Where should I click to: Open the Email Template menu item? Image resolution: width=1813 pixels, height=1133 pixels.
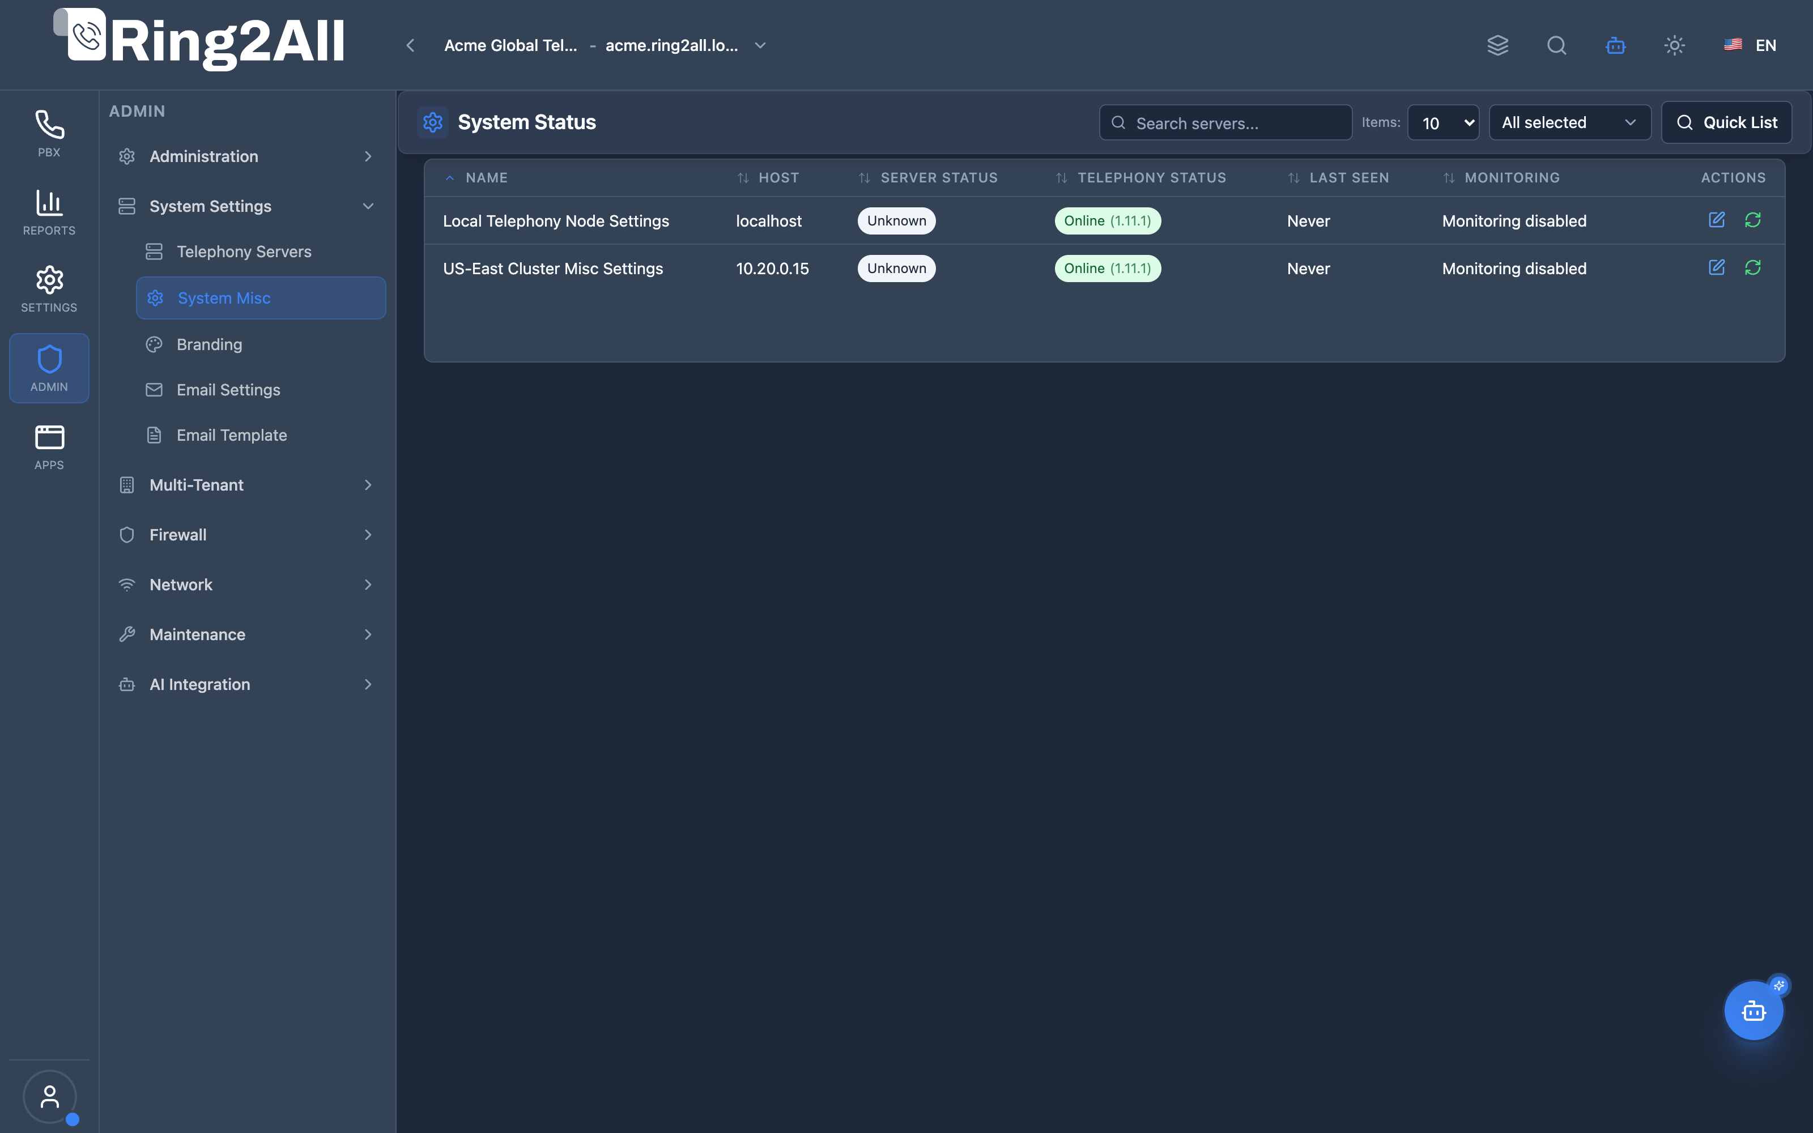click(261, 436)
